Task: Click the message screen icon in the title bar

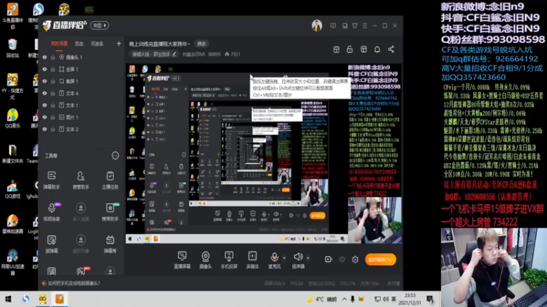Action: tap(333, 26)
